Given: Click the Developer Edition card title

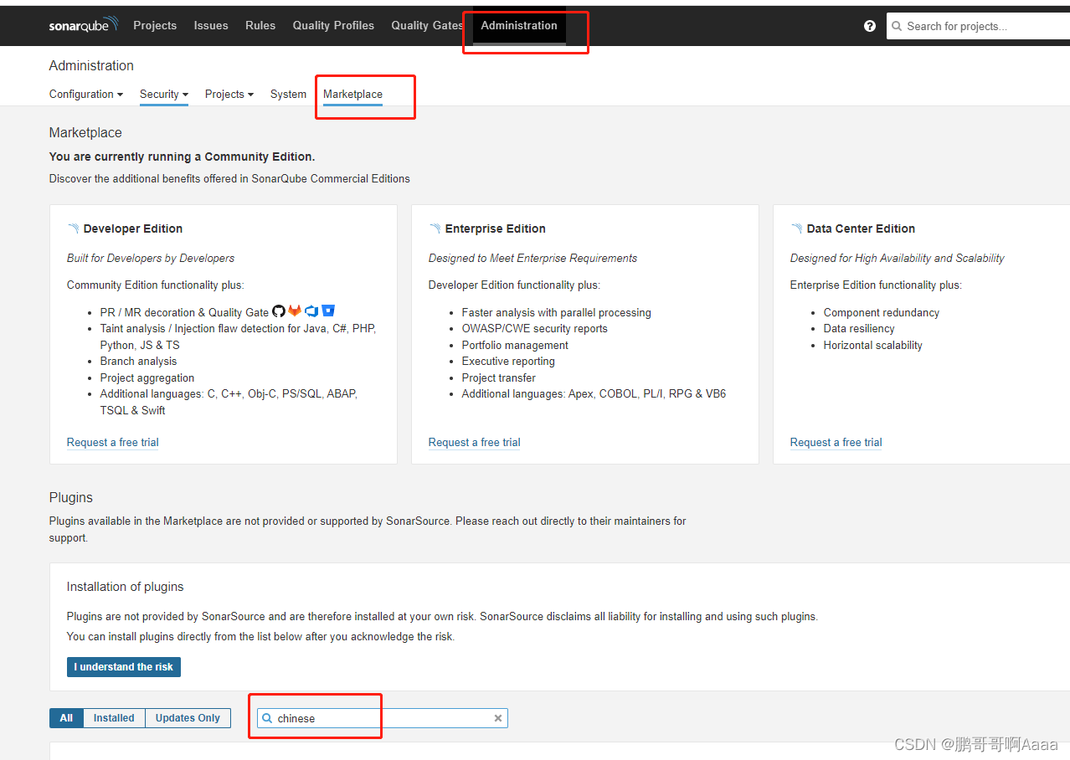Looking at the screenshot, I should pyautogui.click(x=133, y=229).
